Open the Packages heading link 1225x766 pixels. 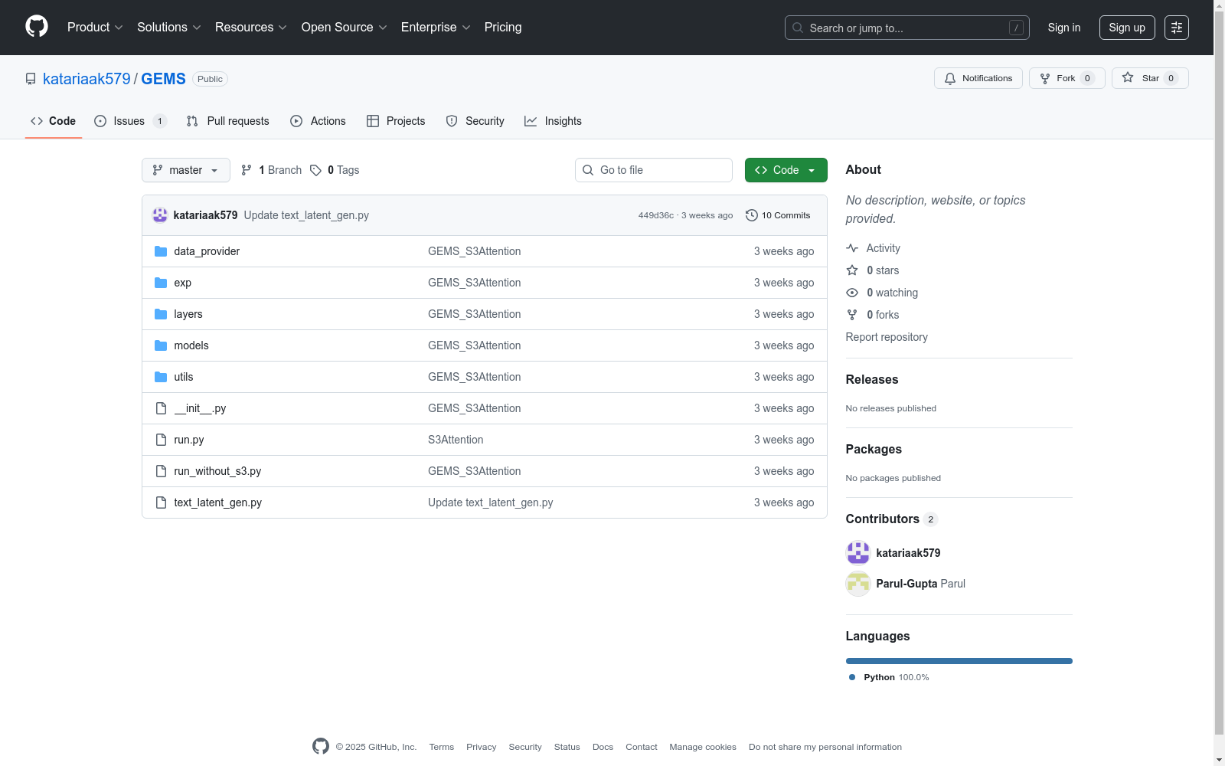click(x=874, y=449)
